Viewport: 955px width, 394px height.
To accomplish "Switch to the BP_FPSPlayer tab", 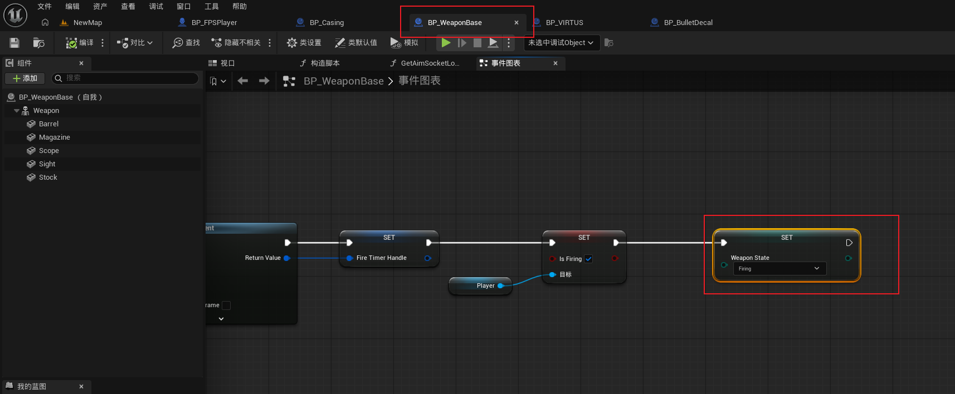I will pyautogui.click(x=214, y=23).
